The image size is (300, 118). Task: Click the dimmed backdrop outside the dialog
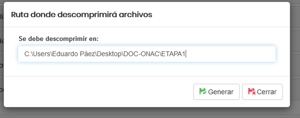click(x=150, y=112)
